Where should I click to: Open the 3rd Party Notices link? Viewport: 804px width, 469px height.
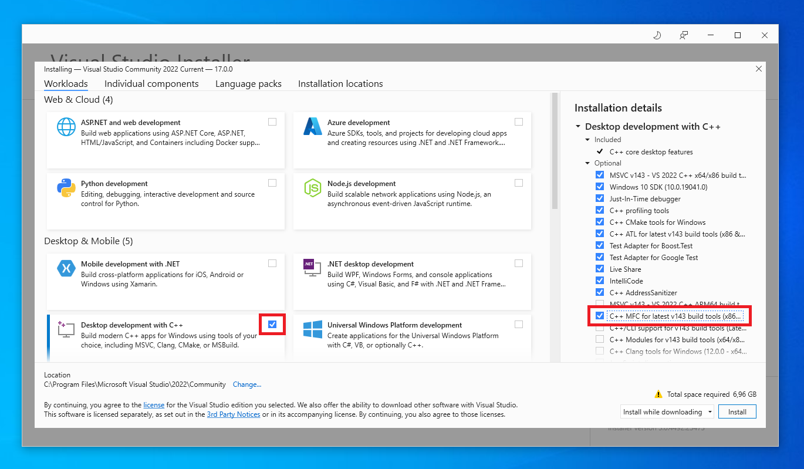tap(234, 414)
